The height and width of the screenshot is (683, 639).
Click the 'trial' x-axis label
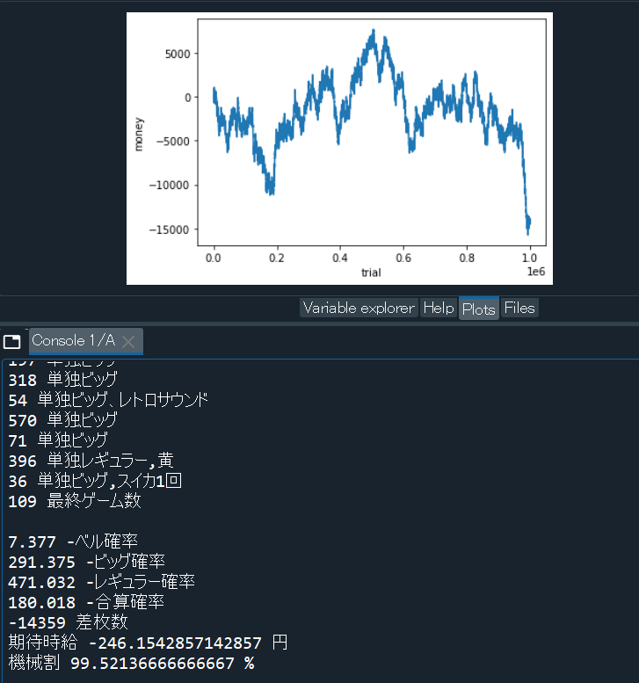pyautogui.click(x=371, y=272)
